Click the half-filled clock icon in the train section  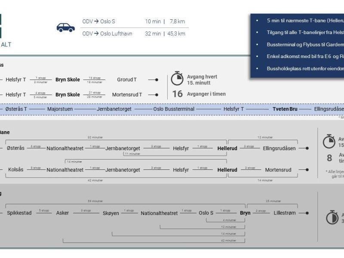(332, 218)
